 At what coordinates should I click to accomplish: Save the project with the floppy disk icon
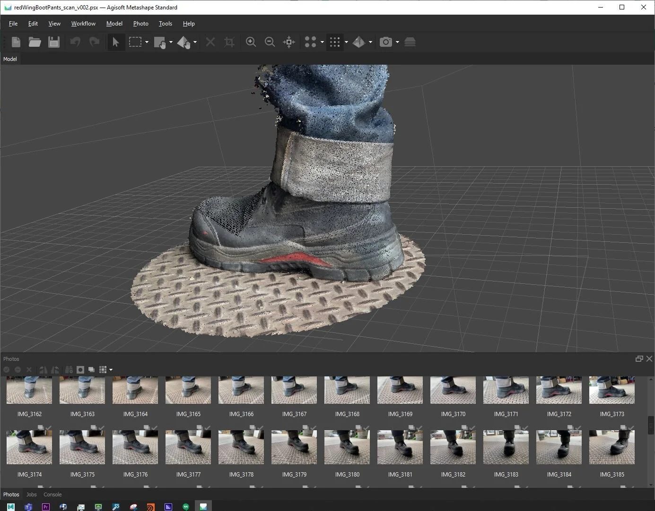[x=54, y=42]
